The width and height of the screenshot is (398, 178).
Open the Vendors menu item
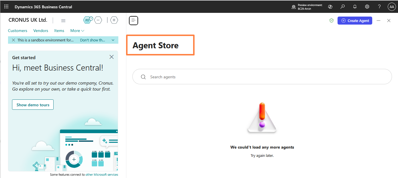[41, 31]
